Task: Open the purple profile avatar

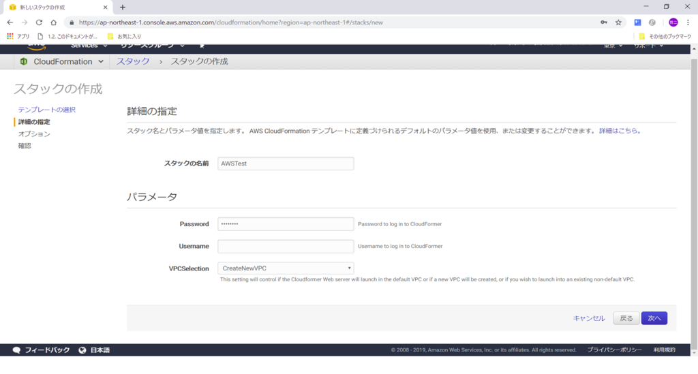Action: tap(673, 22)
